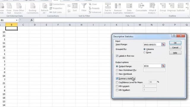Collapse dialog via Input Range selector
Viewport: 190px width, 107px height.
pyautogui.click(x=163, y=44)
